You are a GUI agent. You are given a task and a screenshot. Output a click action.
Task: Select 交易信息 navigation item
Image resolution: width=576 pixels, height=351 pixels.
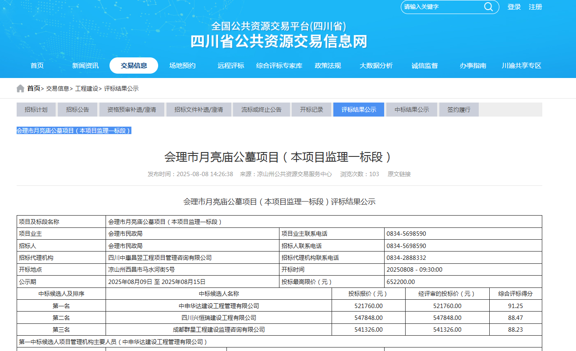coord(134,66)
